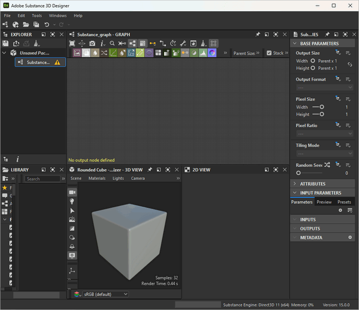The width and height of the screenshot is (359, 310).
Task: Click the randomize seed shuffle icon
Action: pyautogui.click(x=327, y=165)
